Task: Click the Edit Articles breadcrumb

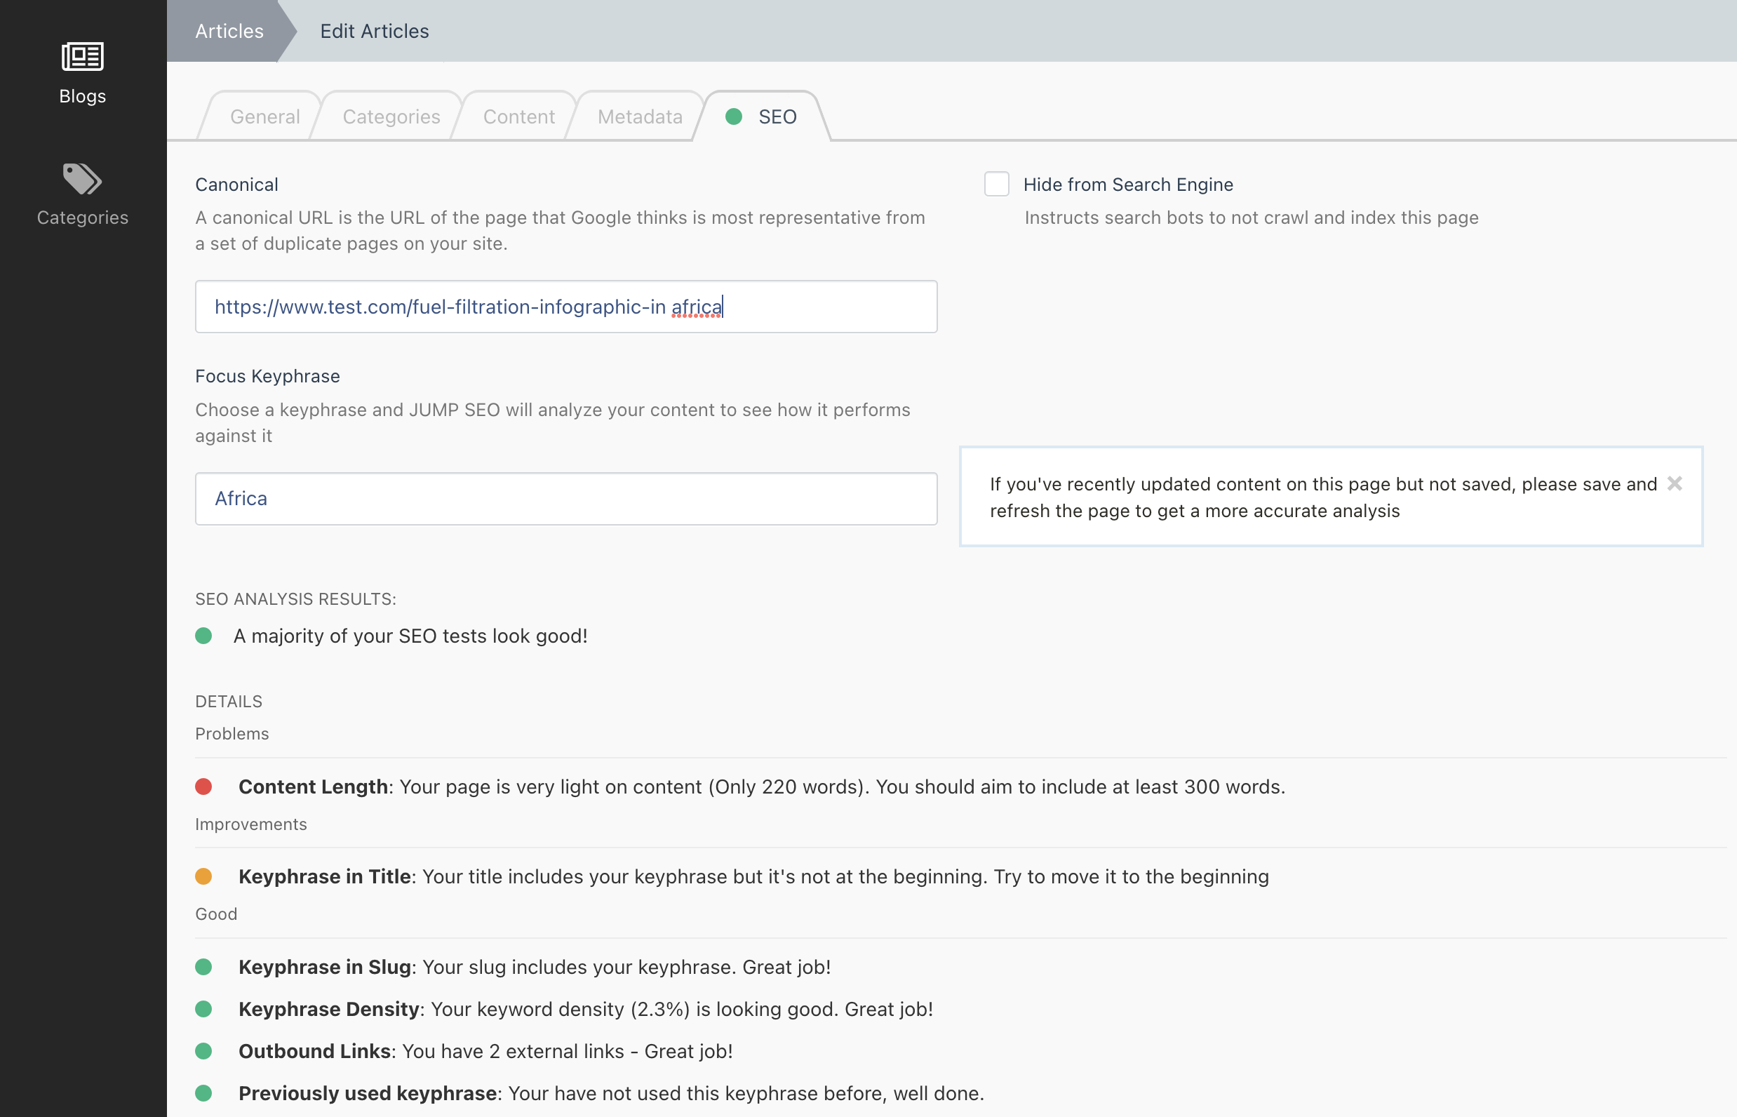Action: tap(374, 31)
